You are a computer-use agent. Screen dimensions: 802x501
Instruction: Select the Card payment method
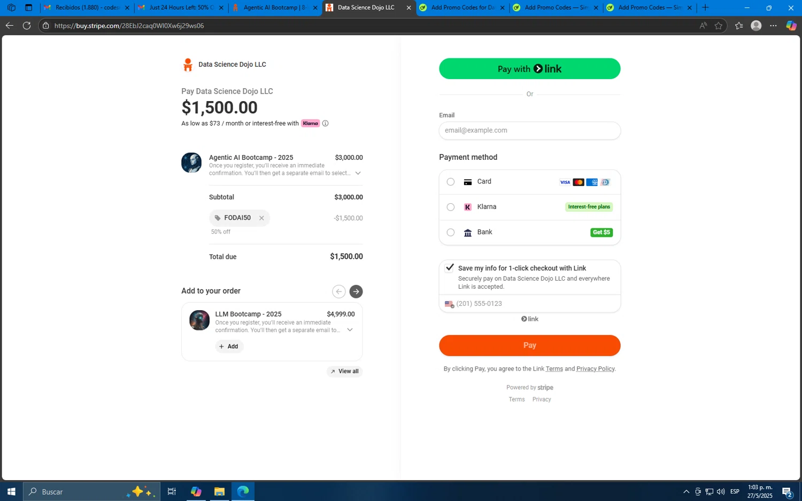tap(451, 182)
